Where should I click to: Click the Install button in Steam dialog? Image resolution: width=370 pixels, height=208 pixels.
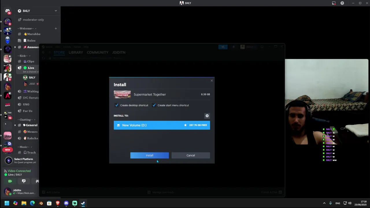pos(149,155)
